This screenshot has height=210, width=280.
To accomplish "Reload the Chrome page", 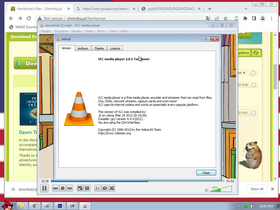I will (28, 18).
